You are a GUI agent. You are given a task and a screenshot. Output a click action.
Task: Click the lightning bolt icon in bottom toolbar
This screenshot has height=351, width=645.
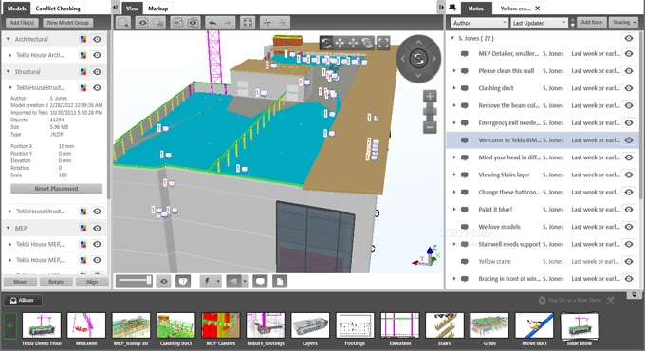[208, 282]
